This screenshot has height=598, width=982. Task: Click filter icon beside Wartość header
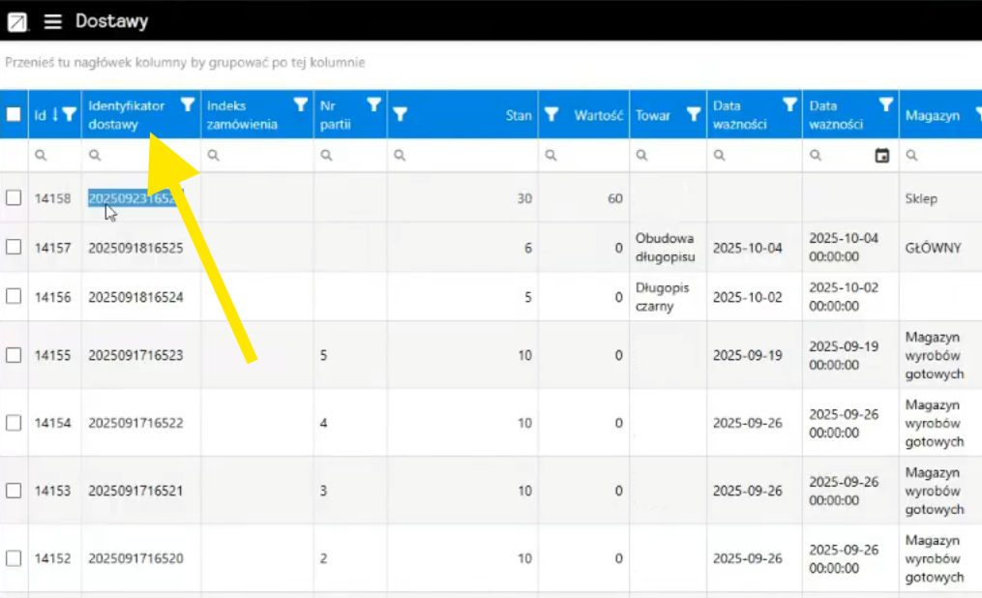click(x=551, y=115)
